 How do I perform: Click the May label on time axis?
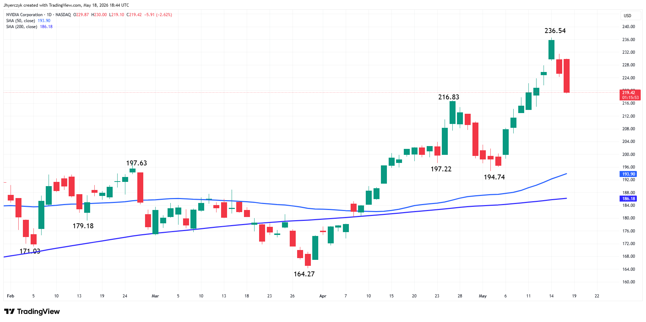click(483, 296)
